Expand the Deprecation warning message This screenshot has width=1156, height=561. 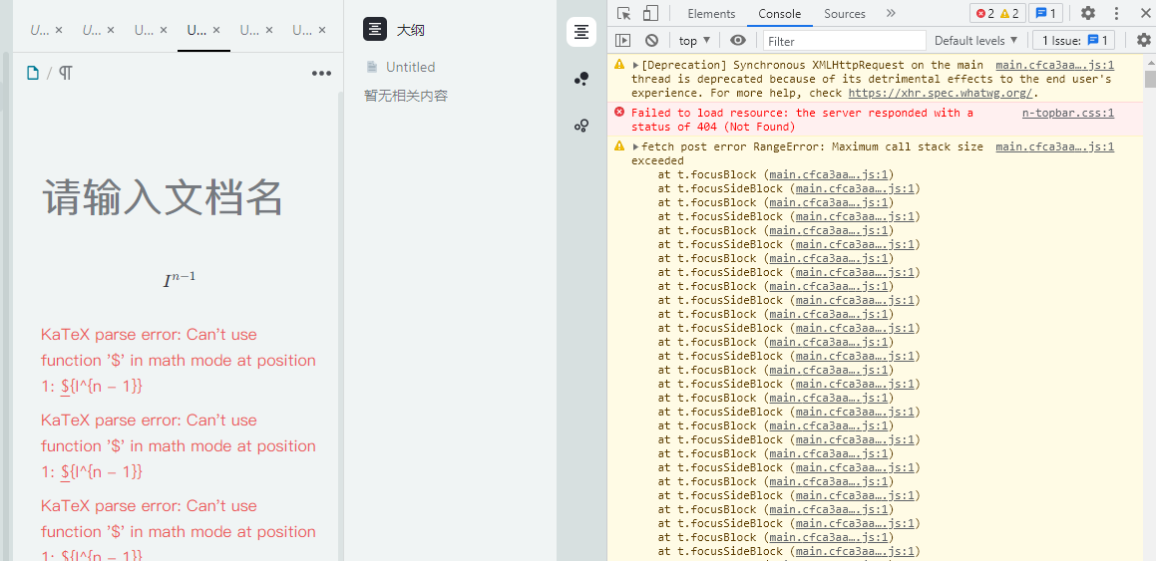tap(635, 65)
